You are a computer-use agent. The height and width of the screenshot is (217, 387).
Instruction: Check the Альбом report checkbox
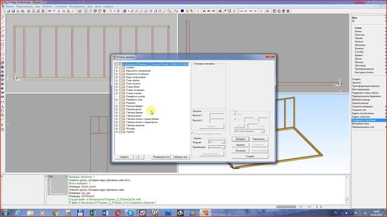tap(120, 68)
